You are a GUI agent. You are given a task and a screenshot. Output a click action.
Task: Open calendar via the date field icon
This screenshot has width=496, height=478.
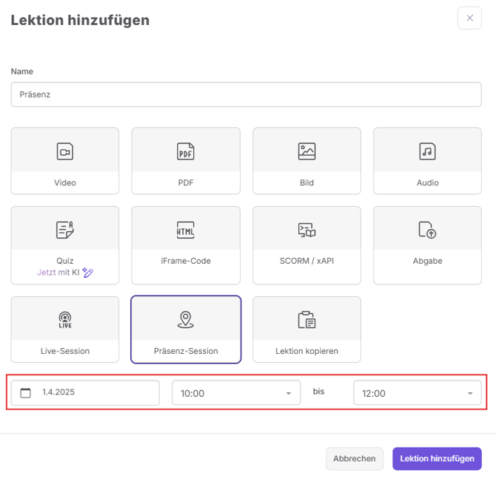point(26,393)
